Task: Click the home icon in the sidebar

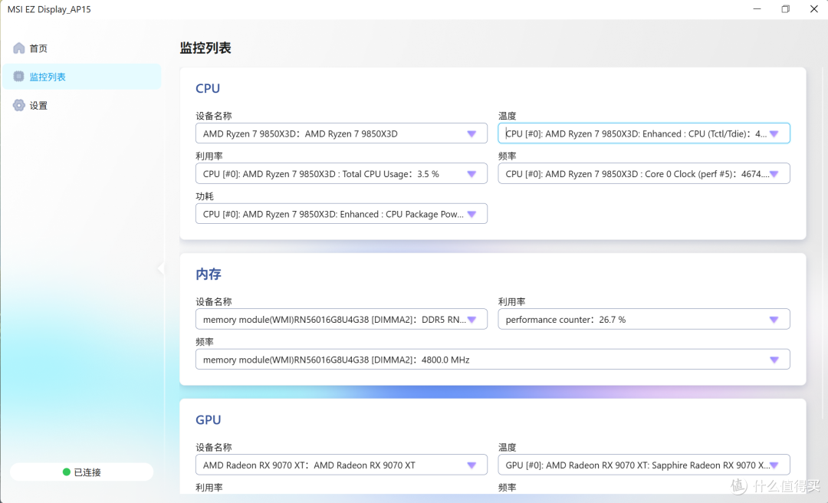Action: coord(19,48)
